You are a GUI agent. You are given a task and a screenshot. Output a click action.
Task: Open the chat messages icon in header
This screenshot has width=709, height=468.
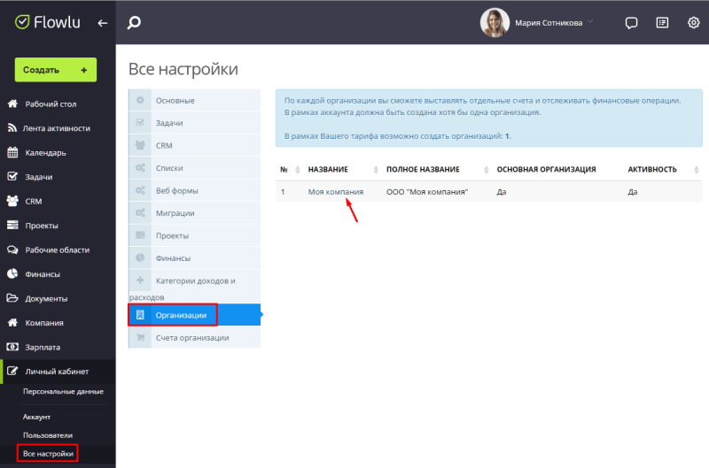(631, 23)
